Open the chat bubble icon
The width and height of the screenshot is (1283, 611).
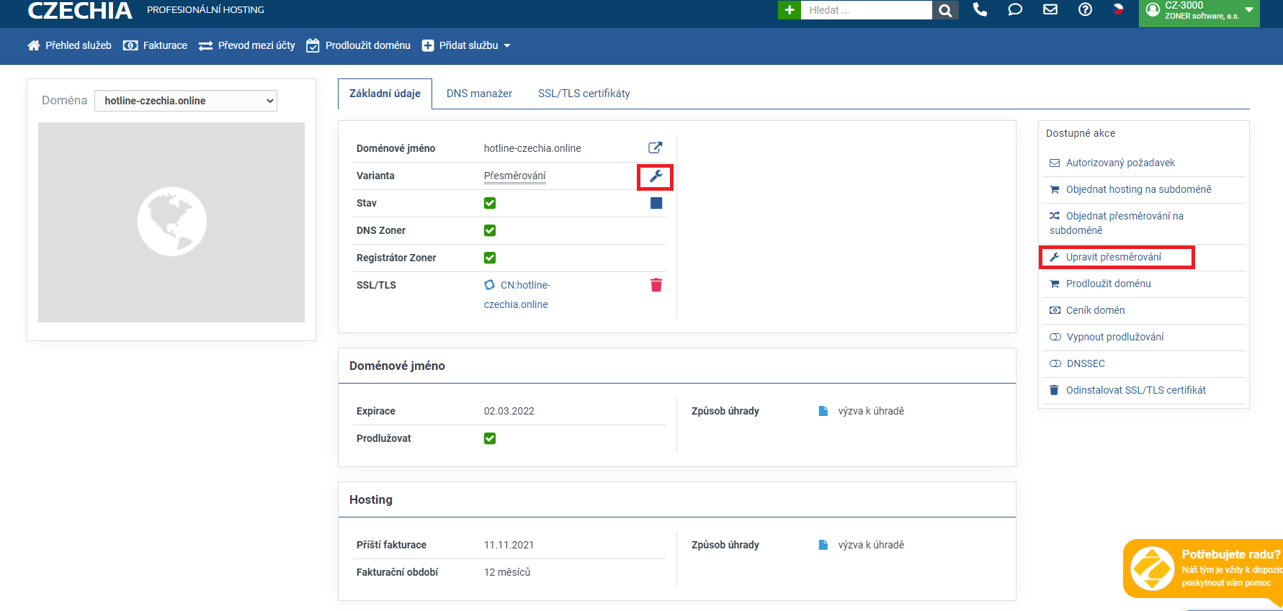point(1015,9)
